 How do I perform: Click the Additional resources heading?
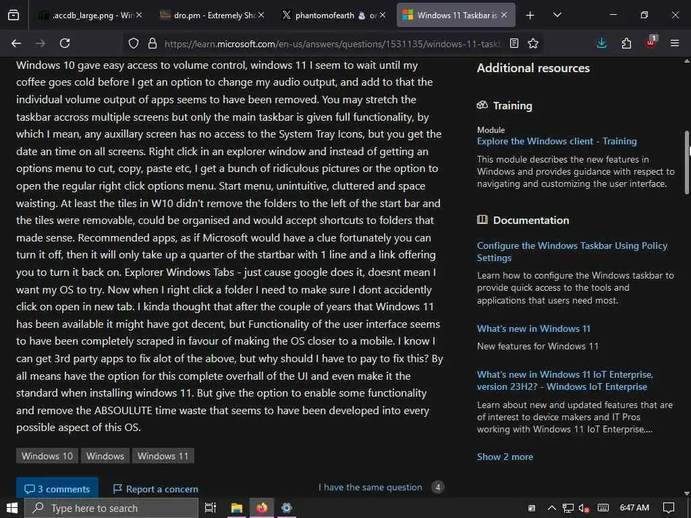[x=533, y=68]
